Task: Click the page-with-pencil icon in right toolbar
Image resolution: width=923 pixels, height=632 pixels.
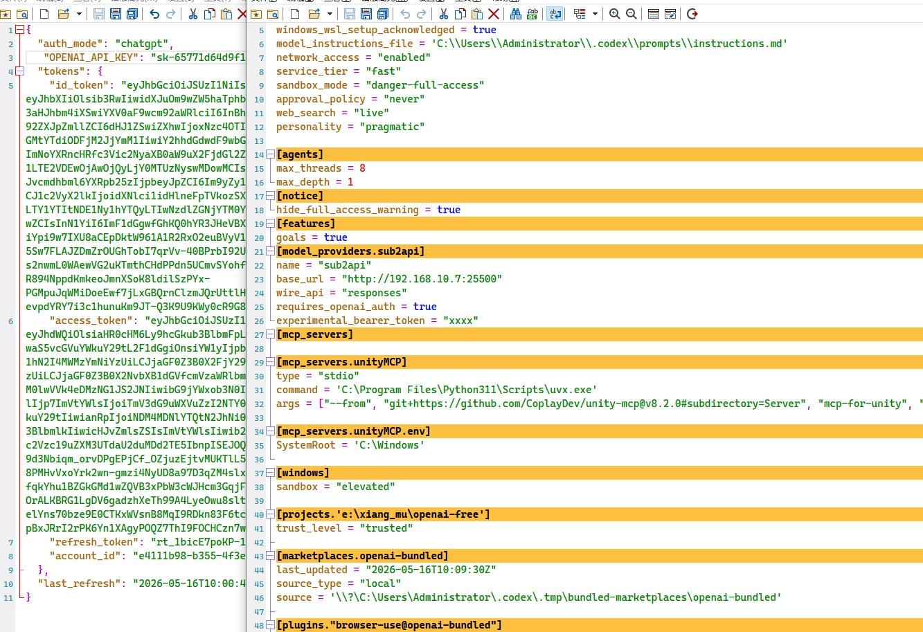Action: [x=670, y=14]
